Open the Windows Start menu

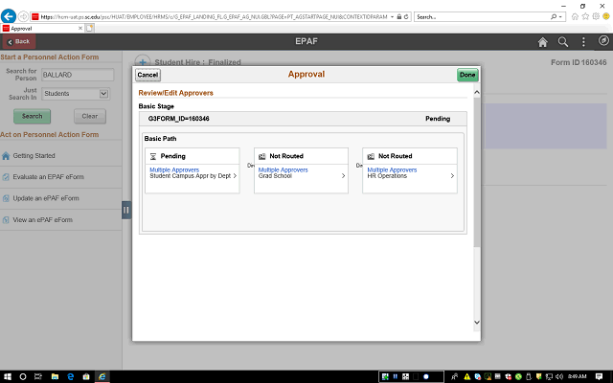click(x=8, y=376)
